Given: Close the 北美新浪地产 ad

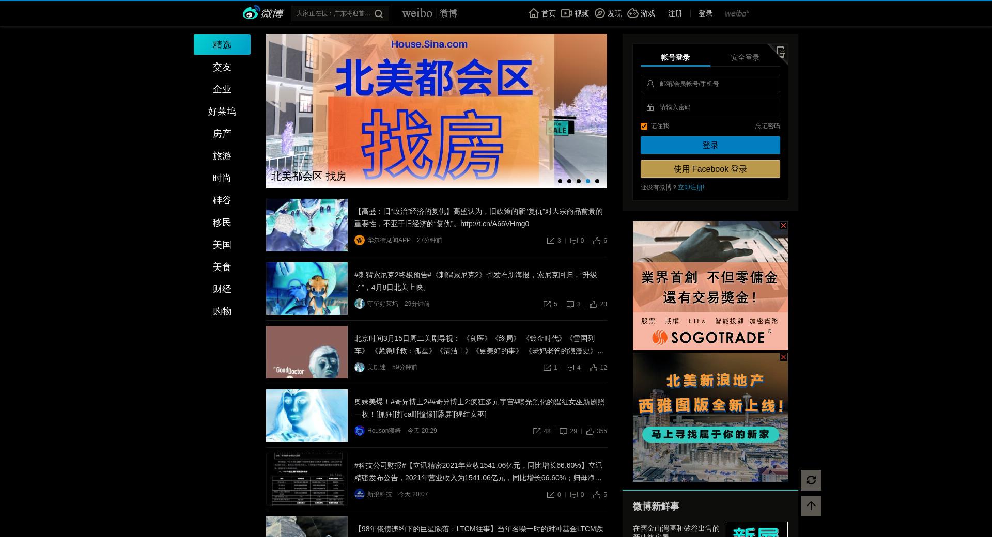Looking at the screenshot, I should (x=783, y=357).
